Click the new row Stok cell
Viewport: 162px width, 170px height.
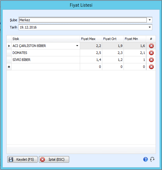pyautogui.click(x=46, y=67)
